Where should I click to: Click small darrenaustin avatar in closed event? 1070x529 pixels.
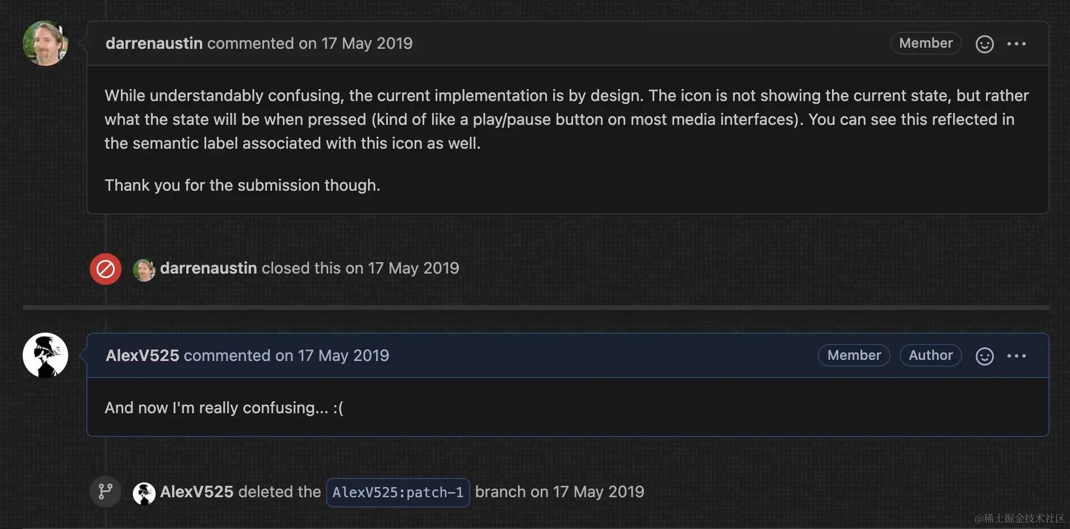(144, 270)
